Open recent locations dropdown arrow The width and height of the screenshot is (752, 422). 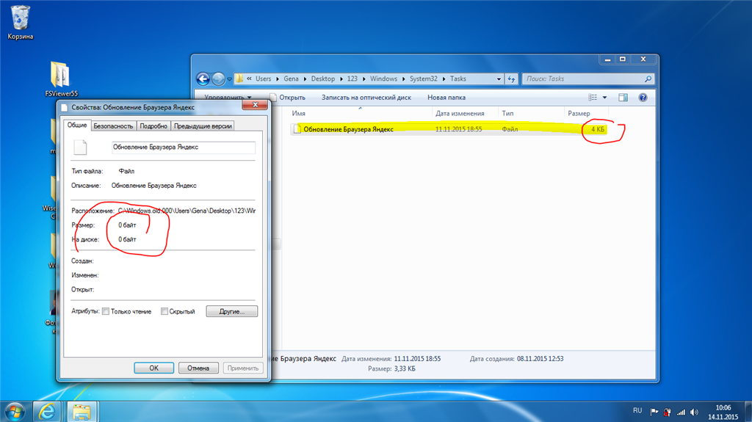[229, 79]
